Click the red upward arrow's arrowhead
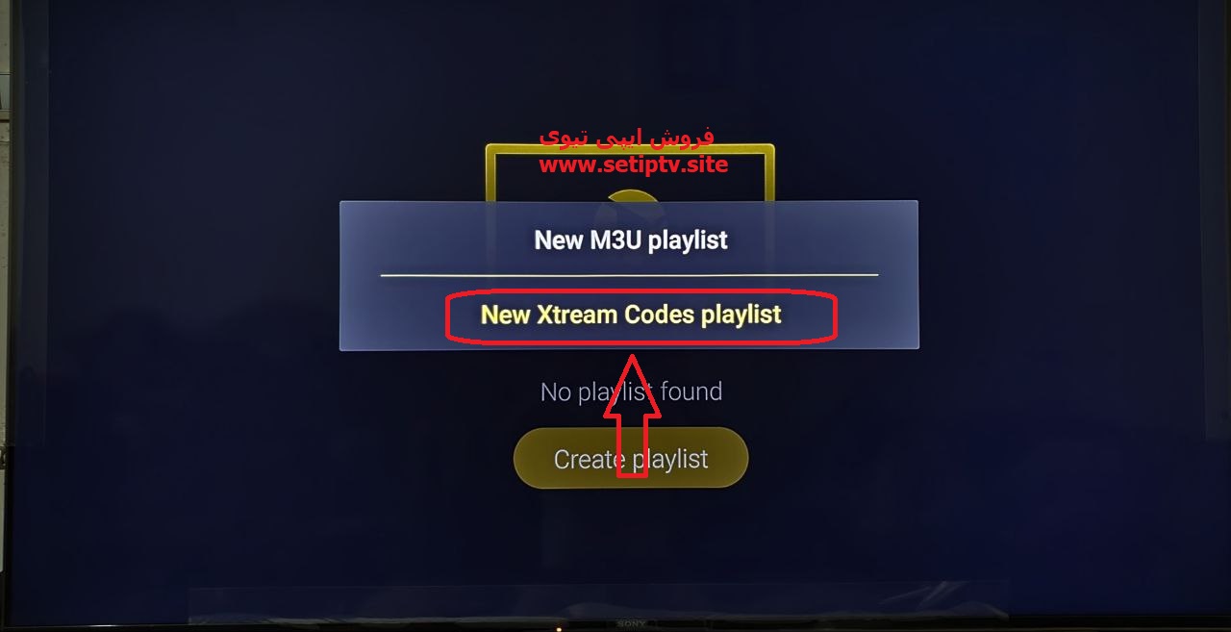Screen dimensions: 1231x632 coord(632,387)
